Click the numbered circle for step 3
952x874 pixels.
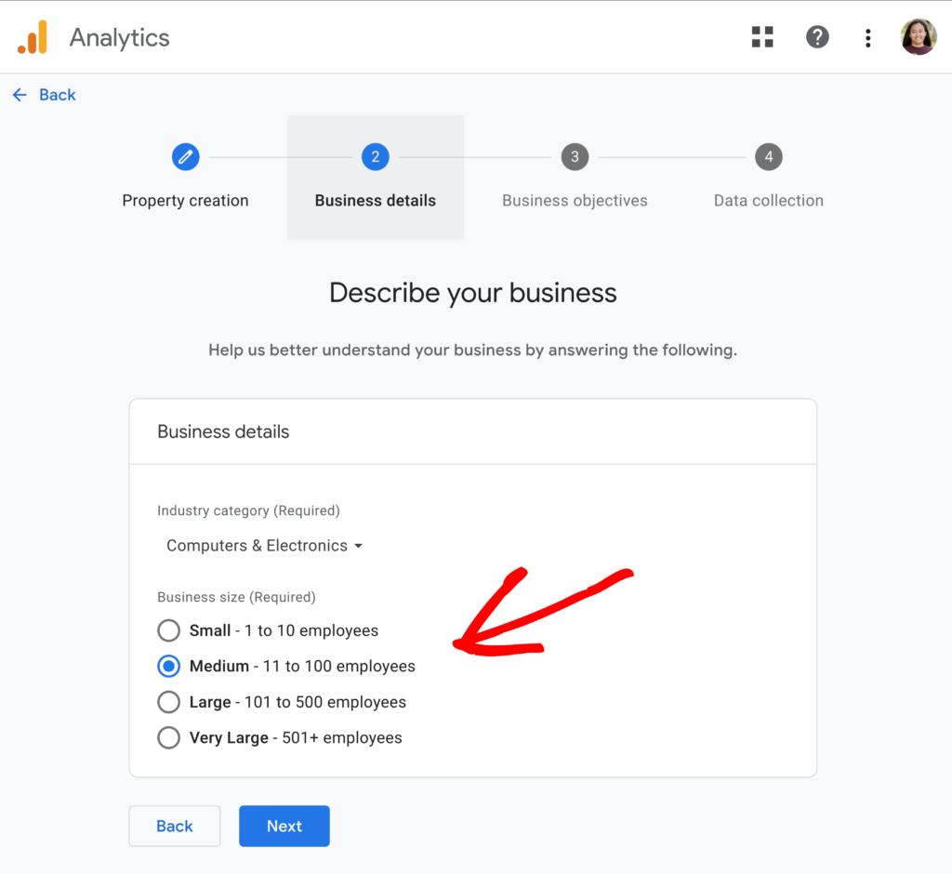(x=575, y=156)
